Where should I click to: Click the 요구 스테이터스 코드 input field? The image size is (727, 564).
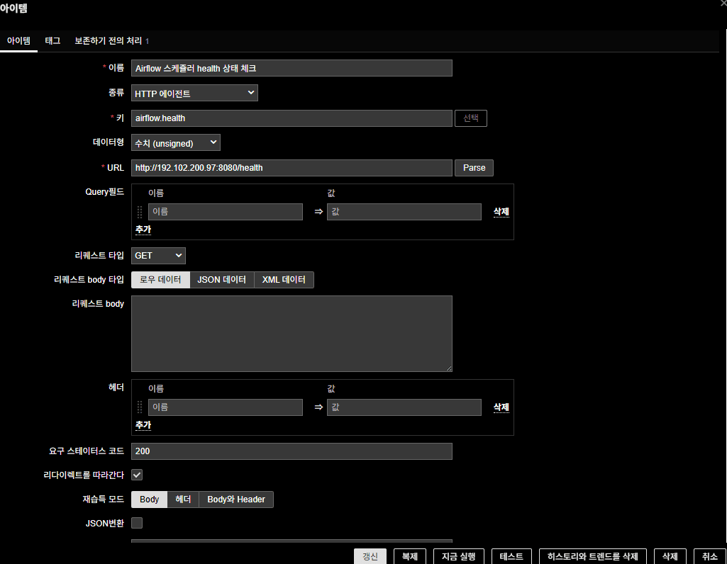point(292,451)
